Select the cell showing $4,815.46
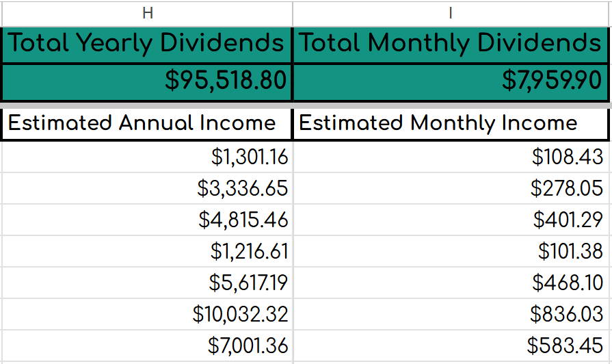The height and width of the screenshot is (364, 612). [147, 220]
